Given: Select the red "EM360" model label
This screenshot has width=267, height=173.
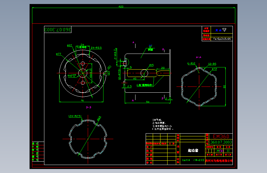Looking at the screenshot, I should click(221, 136).
